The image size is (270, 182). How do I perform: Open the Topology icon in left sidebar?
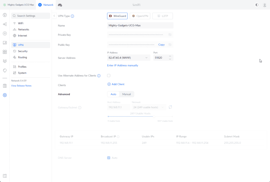coord(5,24)
